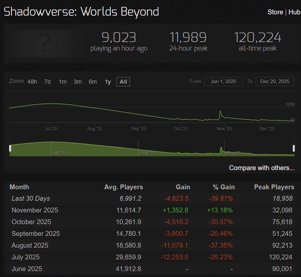Screen dimensions: 301x277
Task: Open the Hub link
Action: click(294, 12)
